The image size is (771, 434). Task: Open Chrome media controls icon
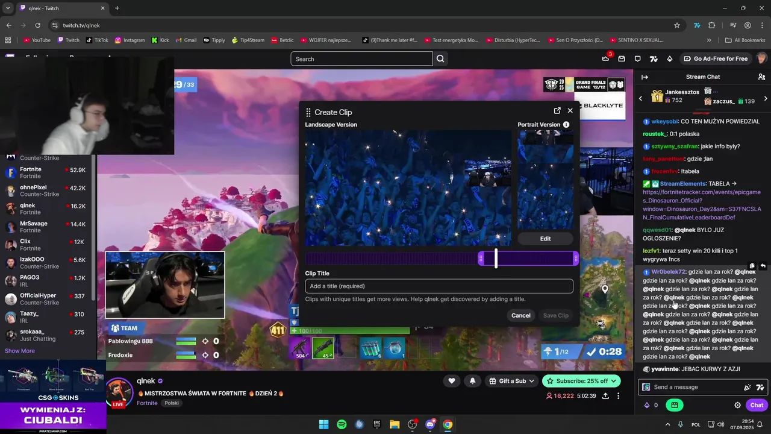pos(733,25)
